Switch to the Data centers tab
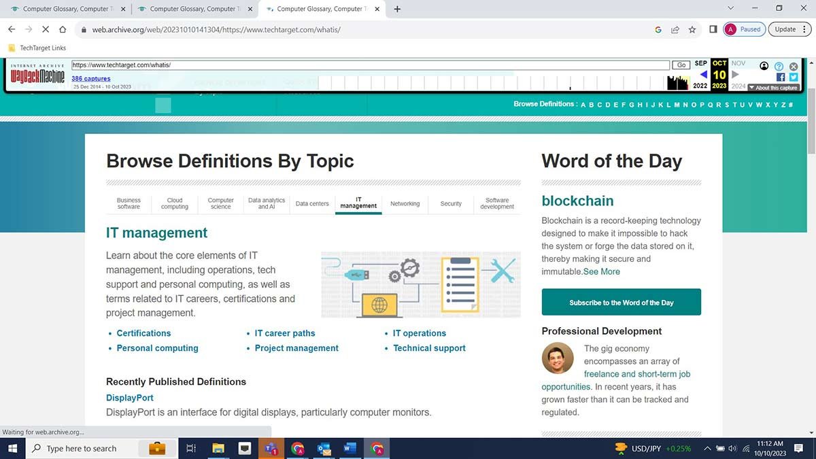Image resolution: width=816 pixels, height=459 pixels. pyautogui.click(x=312, y=203)
